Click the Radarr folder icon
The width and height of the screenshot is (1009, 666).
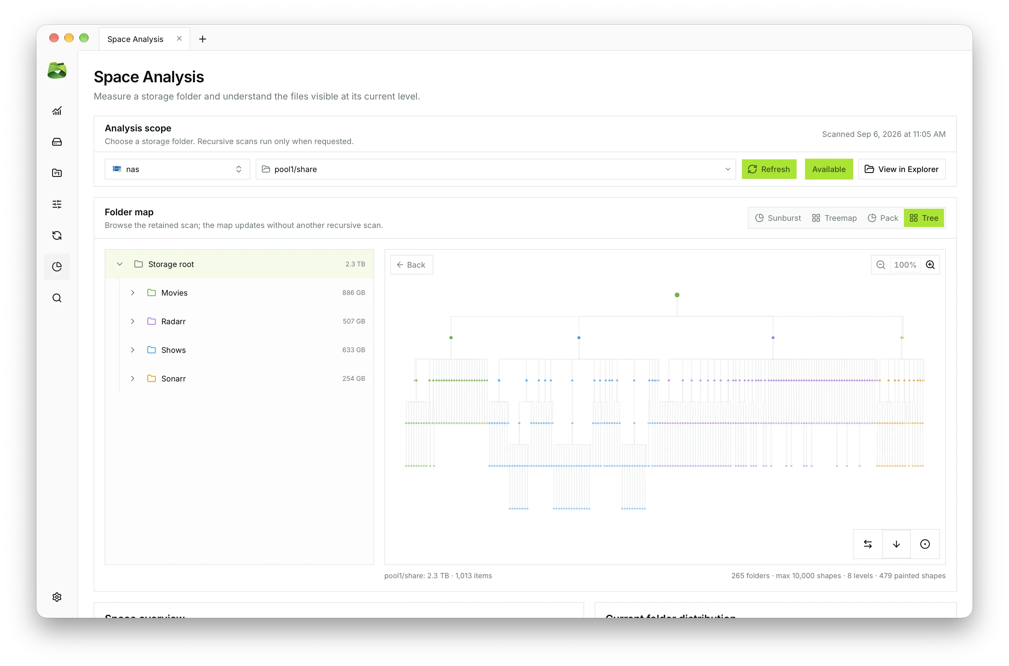pyautogui.click(x=152, y=321)
